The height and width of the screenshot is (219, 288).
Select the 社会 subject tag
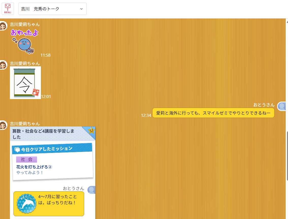pos(27,160)
